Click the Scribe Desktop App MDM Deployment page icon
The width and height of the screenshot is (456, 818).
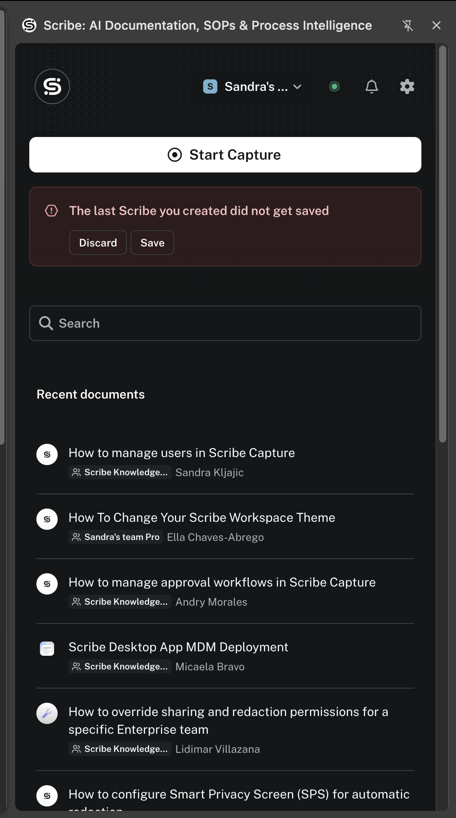point(47,649)
